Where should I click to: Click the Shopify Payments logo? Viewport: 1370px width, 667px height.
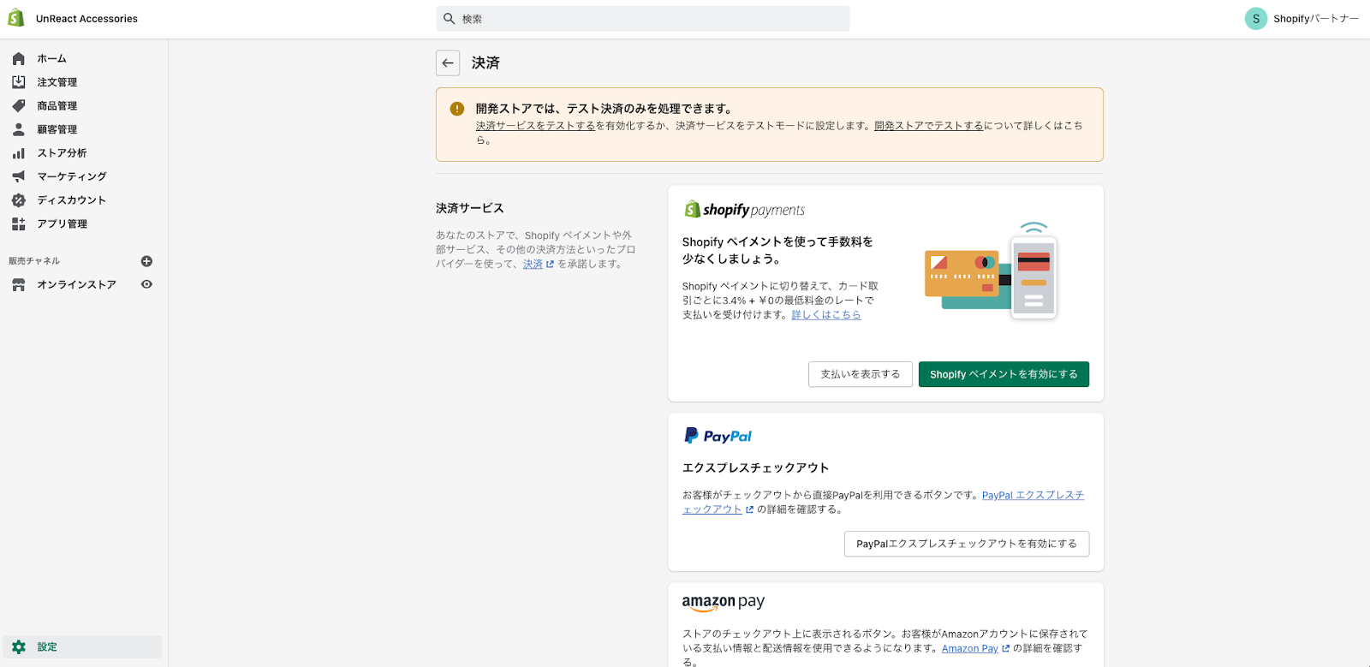coord(744,210)
